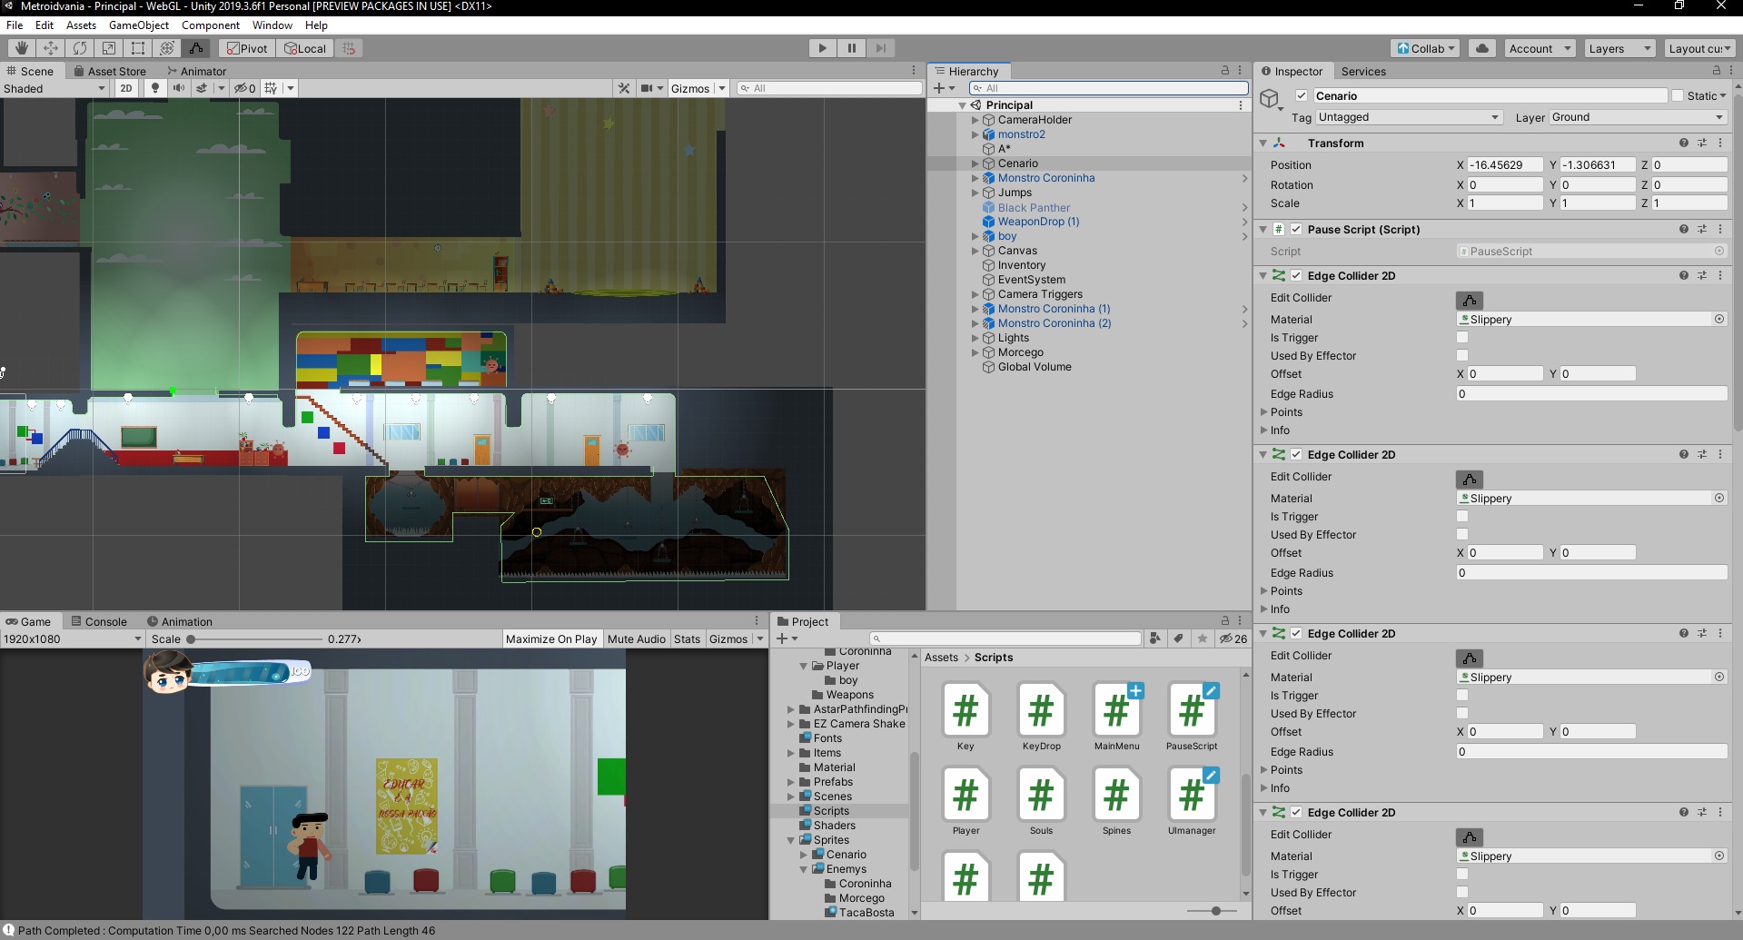Switch to the Animator tab
The width and height of the screenshot is (1743, 940).
tap(196, 71)
